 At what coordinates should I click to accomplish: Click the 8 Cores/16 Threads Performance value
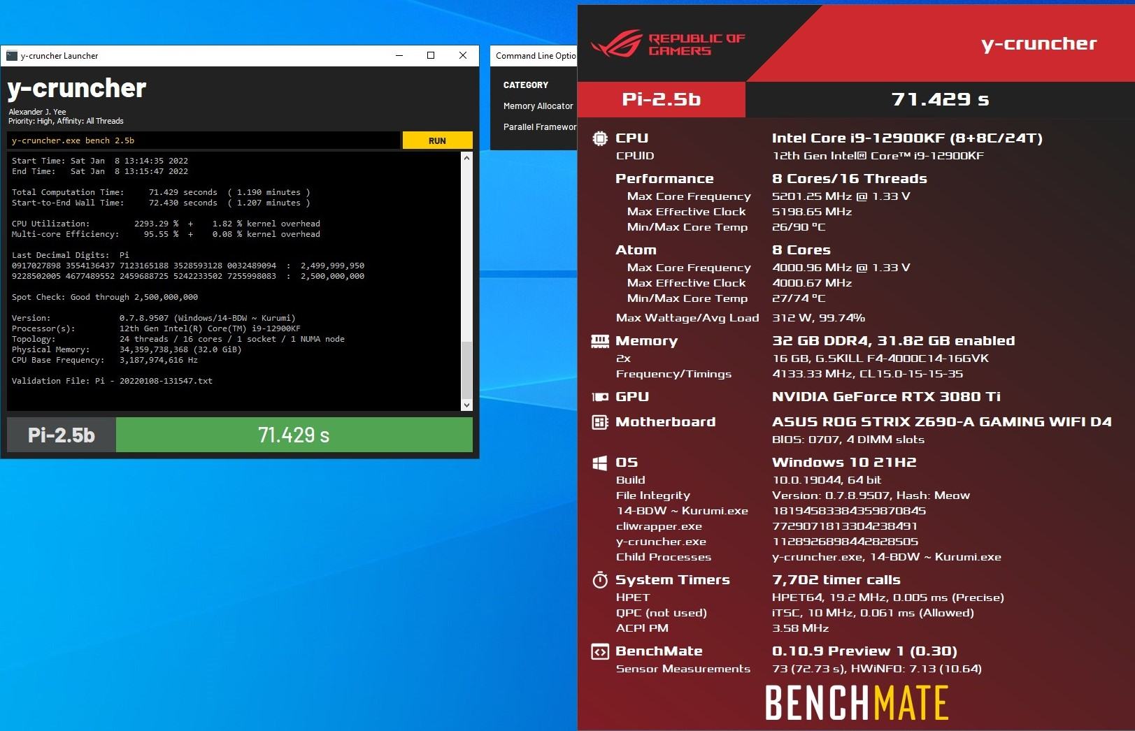point(850,179)
